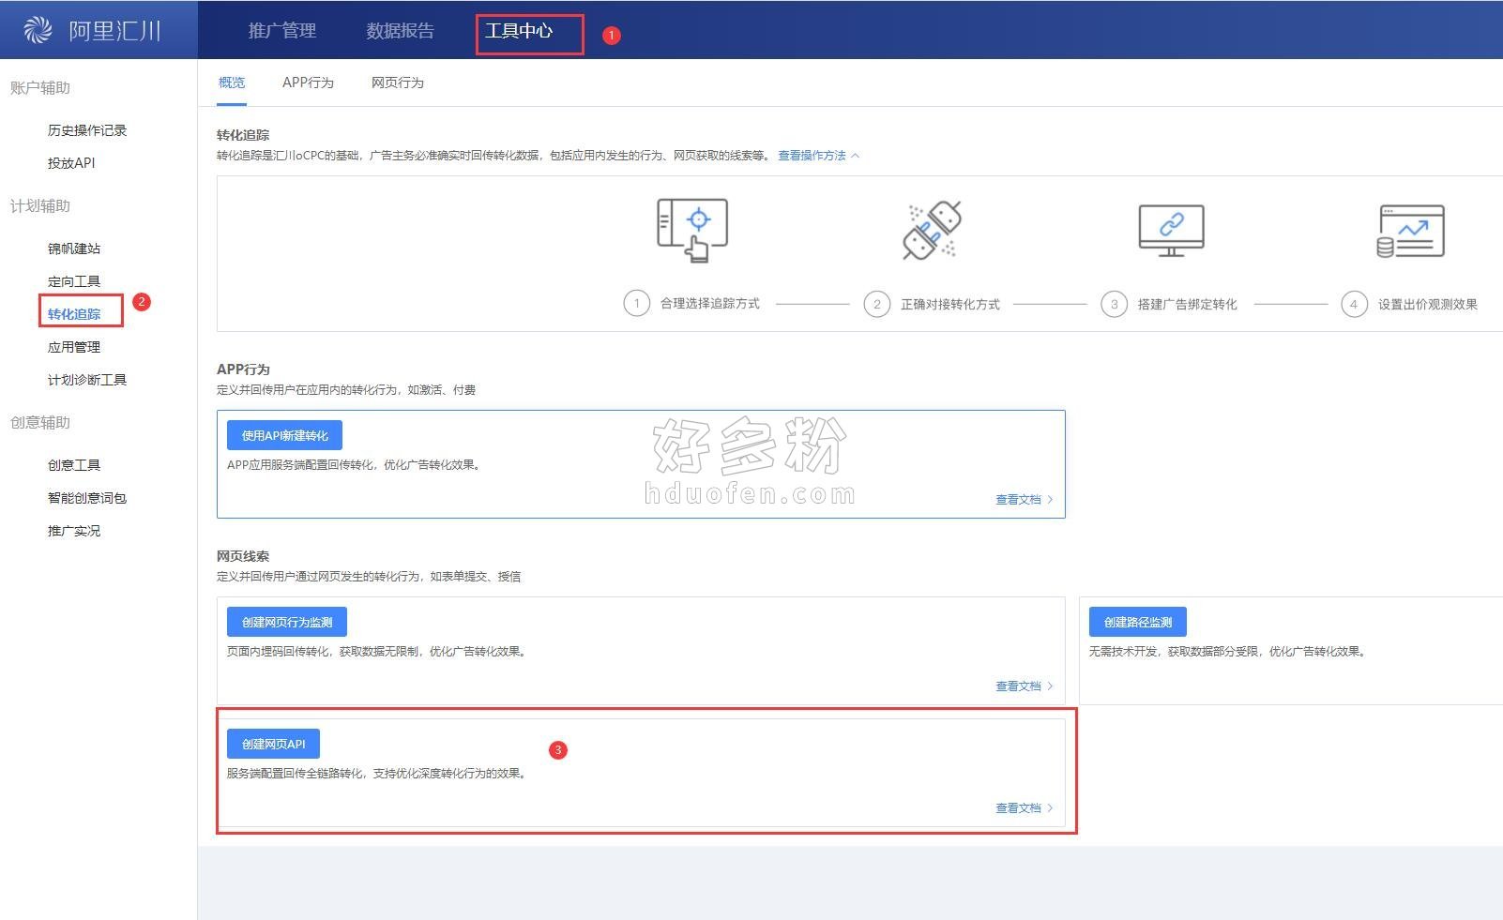1503x920 pixels.
Task: Click the tracking method target icon
Action: 692,230
